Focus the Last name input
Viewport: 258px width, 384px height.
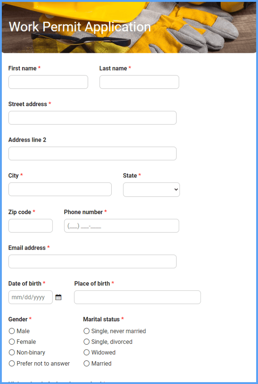(x=139, y=82)
